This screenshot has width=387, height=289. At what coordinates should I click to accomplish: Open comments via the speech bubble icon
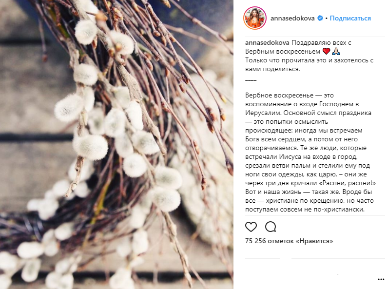click(271, 227)
